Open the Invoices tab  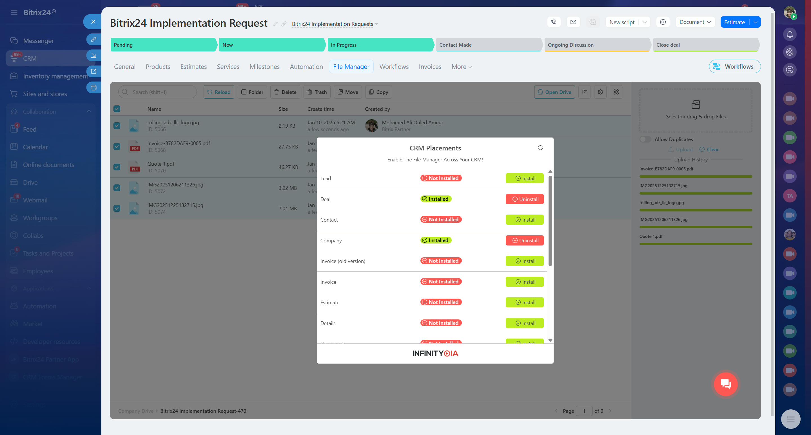pyautogui.click(x=430, y=67)
